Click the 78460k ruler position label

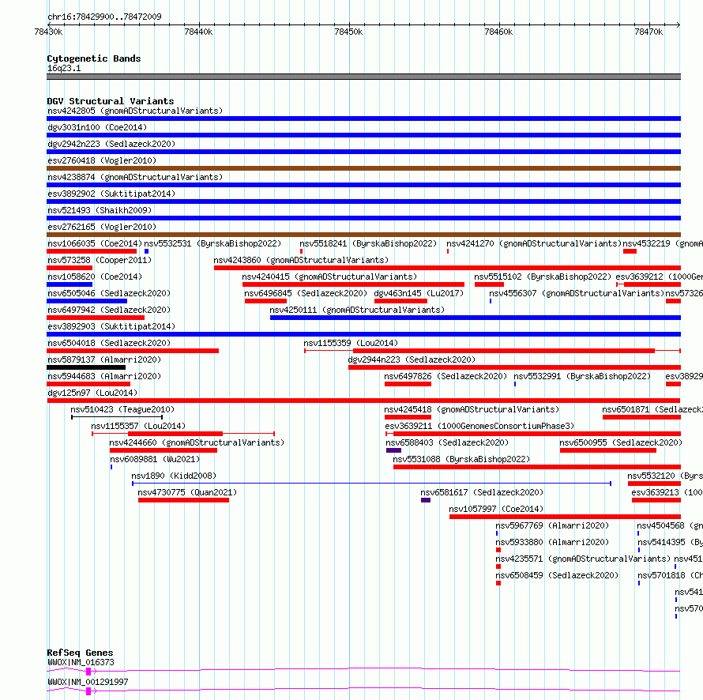[498, 32]
